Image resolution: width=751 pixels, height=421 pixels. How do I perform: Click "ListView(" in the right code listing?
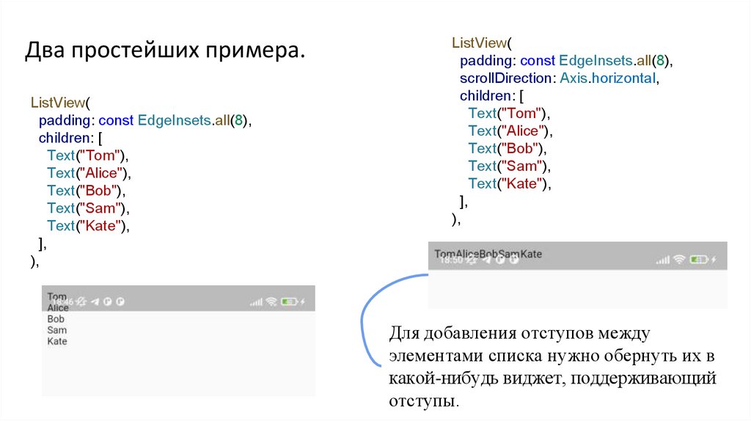482,43
